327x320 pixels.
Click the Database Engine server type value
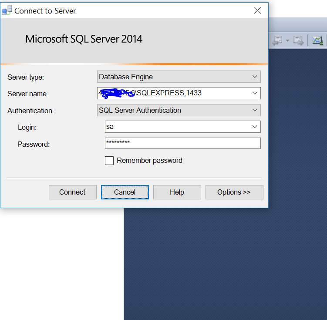pos(126,77)
